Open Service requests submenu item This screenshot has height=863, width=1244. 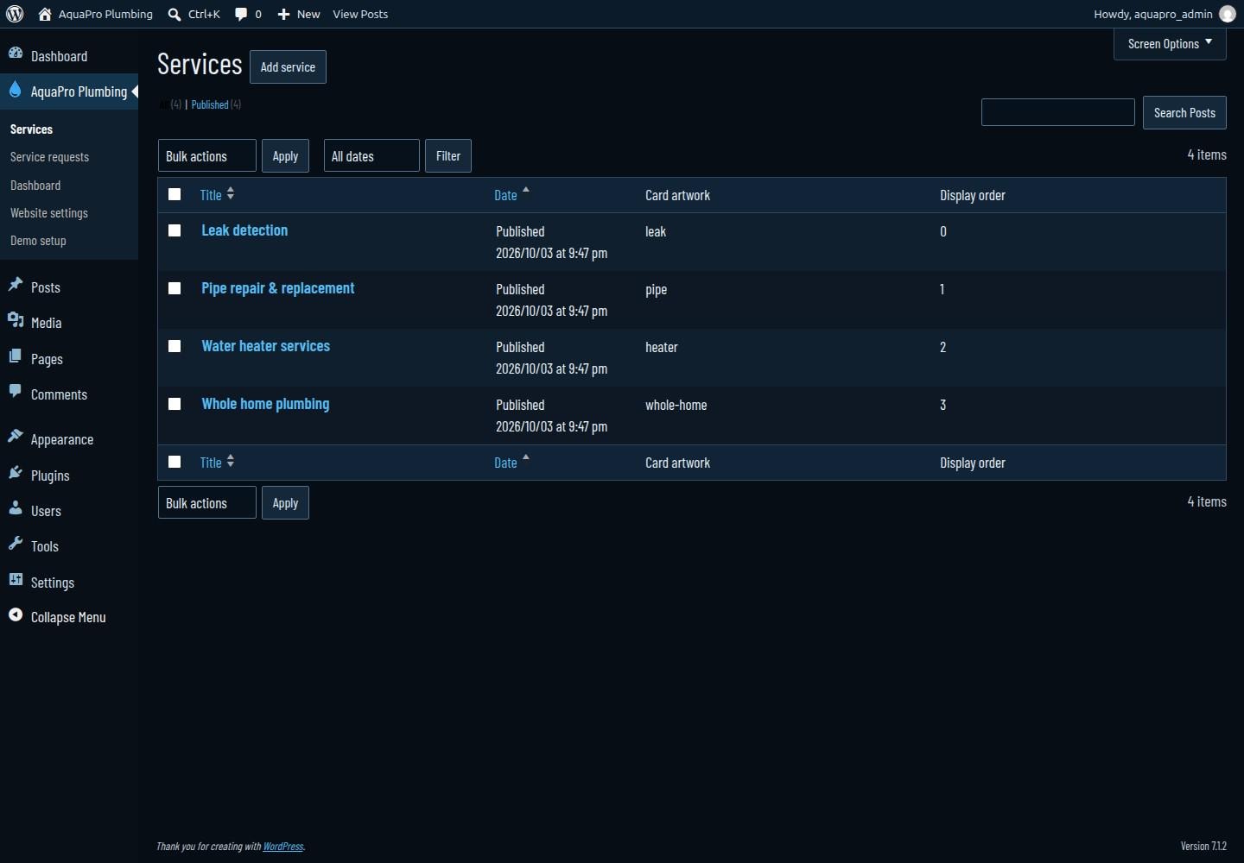(x=49, y=157)
